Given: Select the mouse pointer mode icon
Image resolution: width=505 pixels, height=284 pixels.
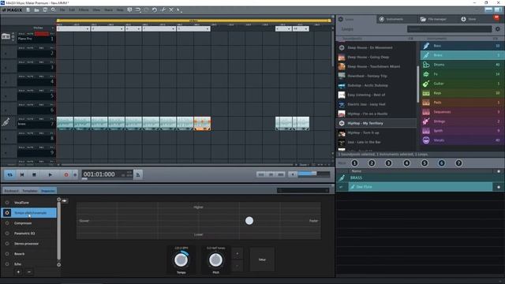Looking at the screenshot, I should (x=179, y=10).
